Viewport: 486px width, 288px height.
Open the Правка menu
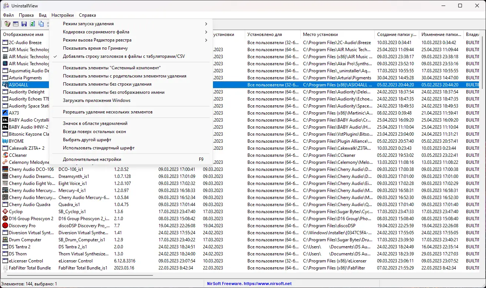pyautogui.click(x=26, y=15)
